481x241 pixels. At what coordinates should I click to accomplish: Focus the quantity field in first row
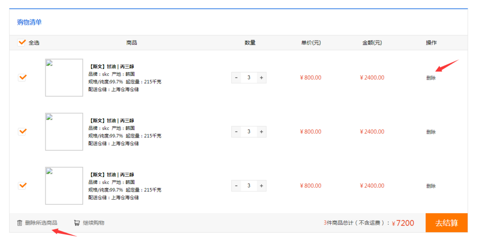(249, 78)
